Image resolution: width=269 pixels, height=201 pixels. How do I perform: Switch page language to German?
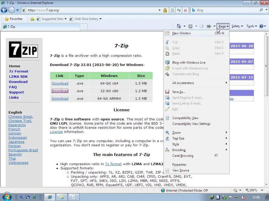click(x=15, y=133)
